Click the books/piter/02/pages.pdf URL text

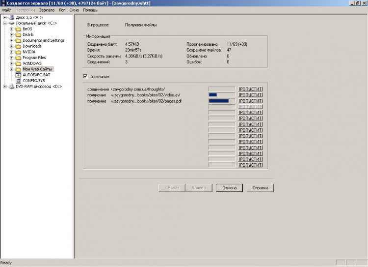(146, 101)
